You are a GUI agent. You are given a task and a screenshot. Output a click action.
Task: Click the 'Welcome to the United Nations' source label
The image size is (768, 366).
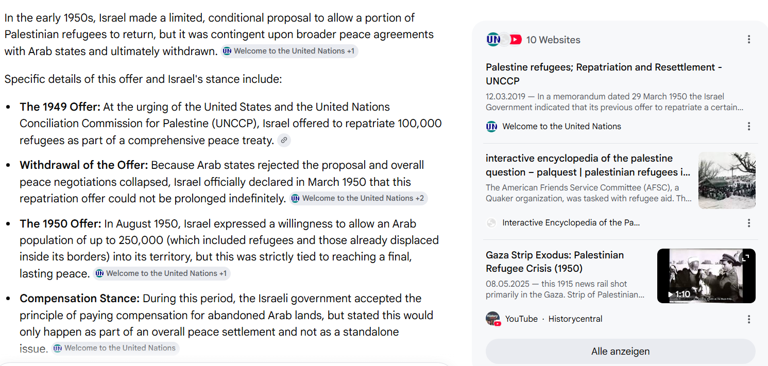pos(561,126)
